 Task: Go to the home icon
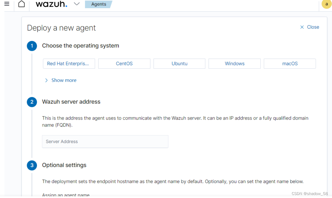pyautogui.click(x=22, y=4)
